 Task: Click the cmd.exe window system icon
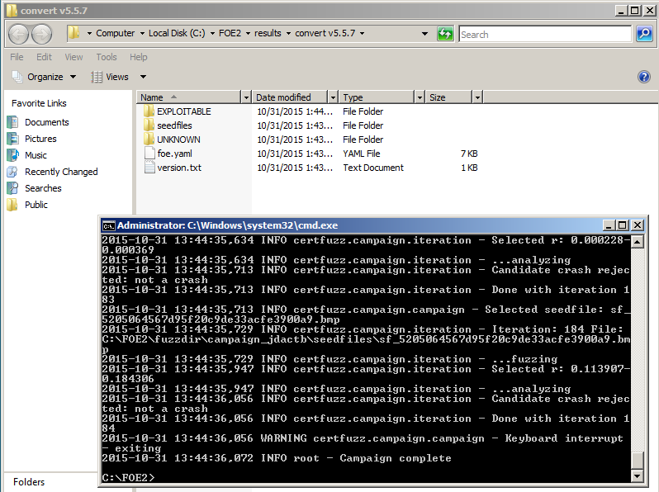(108, 225)
